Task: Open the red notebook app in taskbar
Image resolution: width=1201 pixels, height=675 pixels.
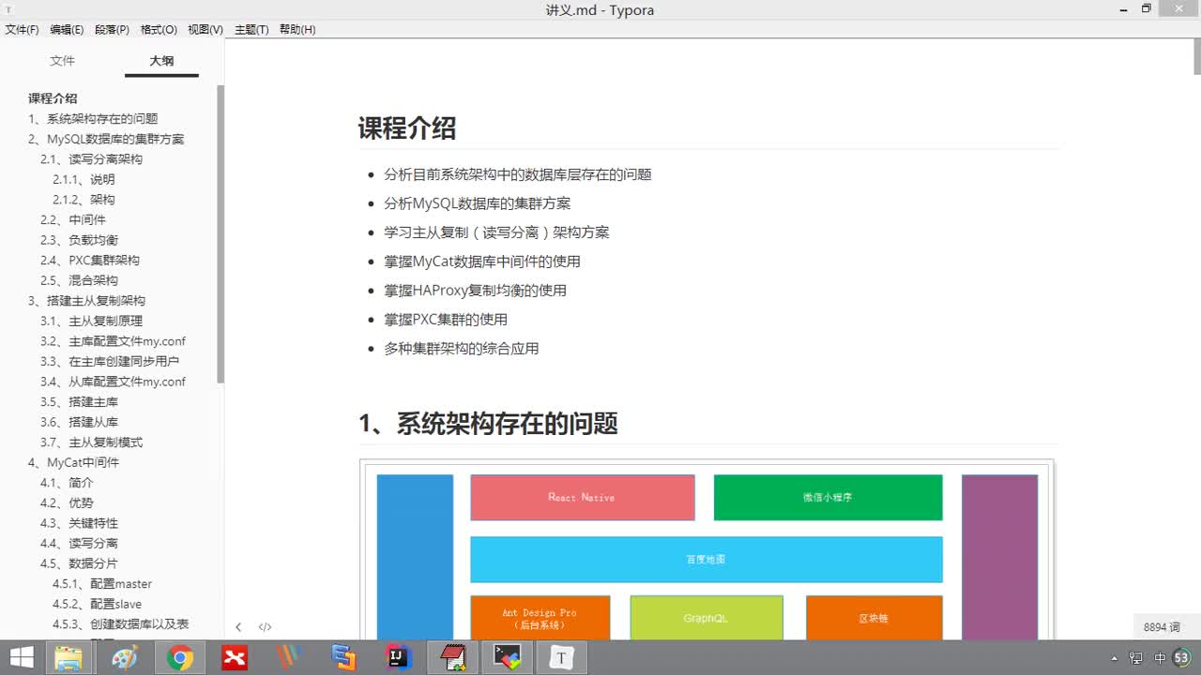Action: coord(453,658)
